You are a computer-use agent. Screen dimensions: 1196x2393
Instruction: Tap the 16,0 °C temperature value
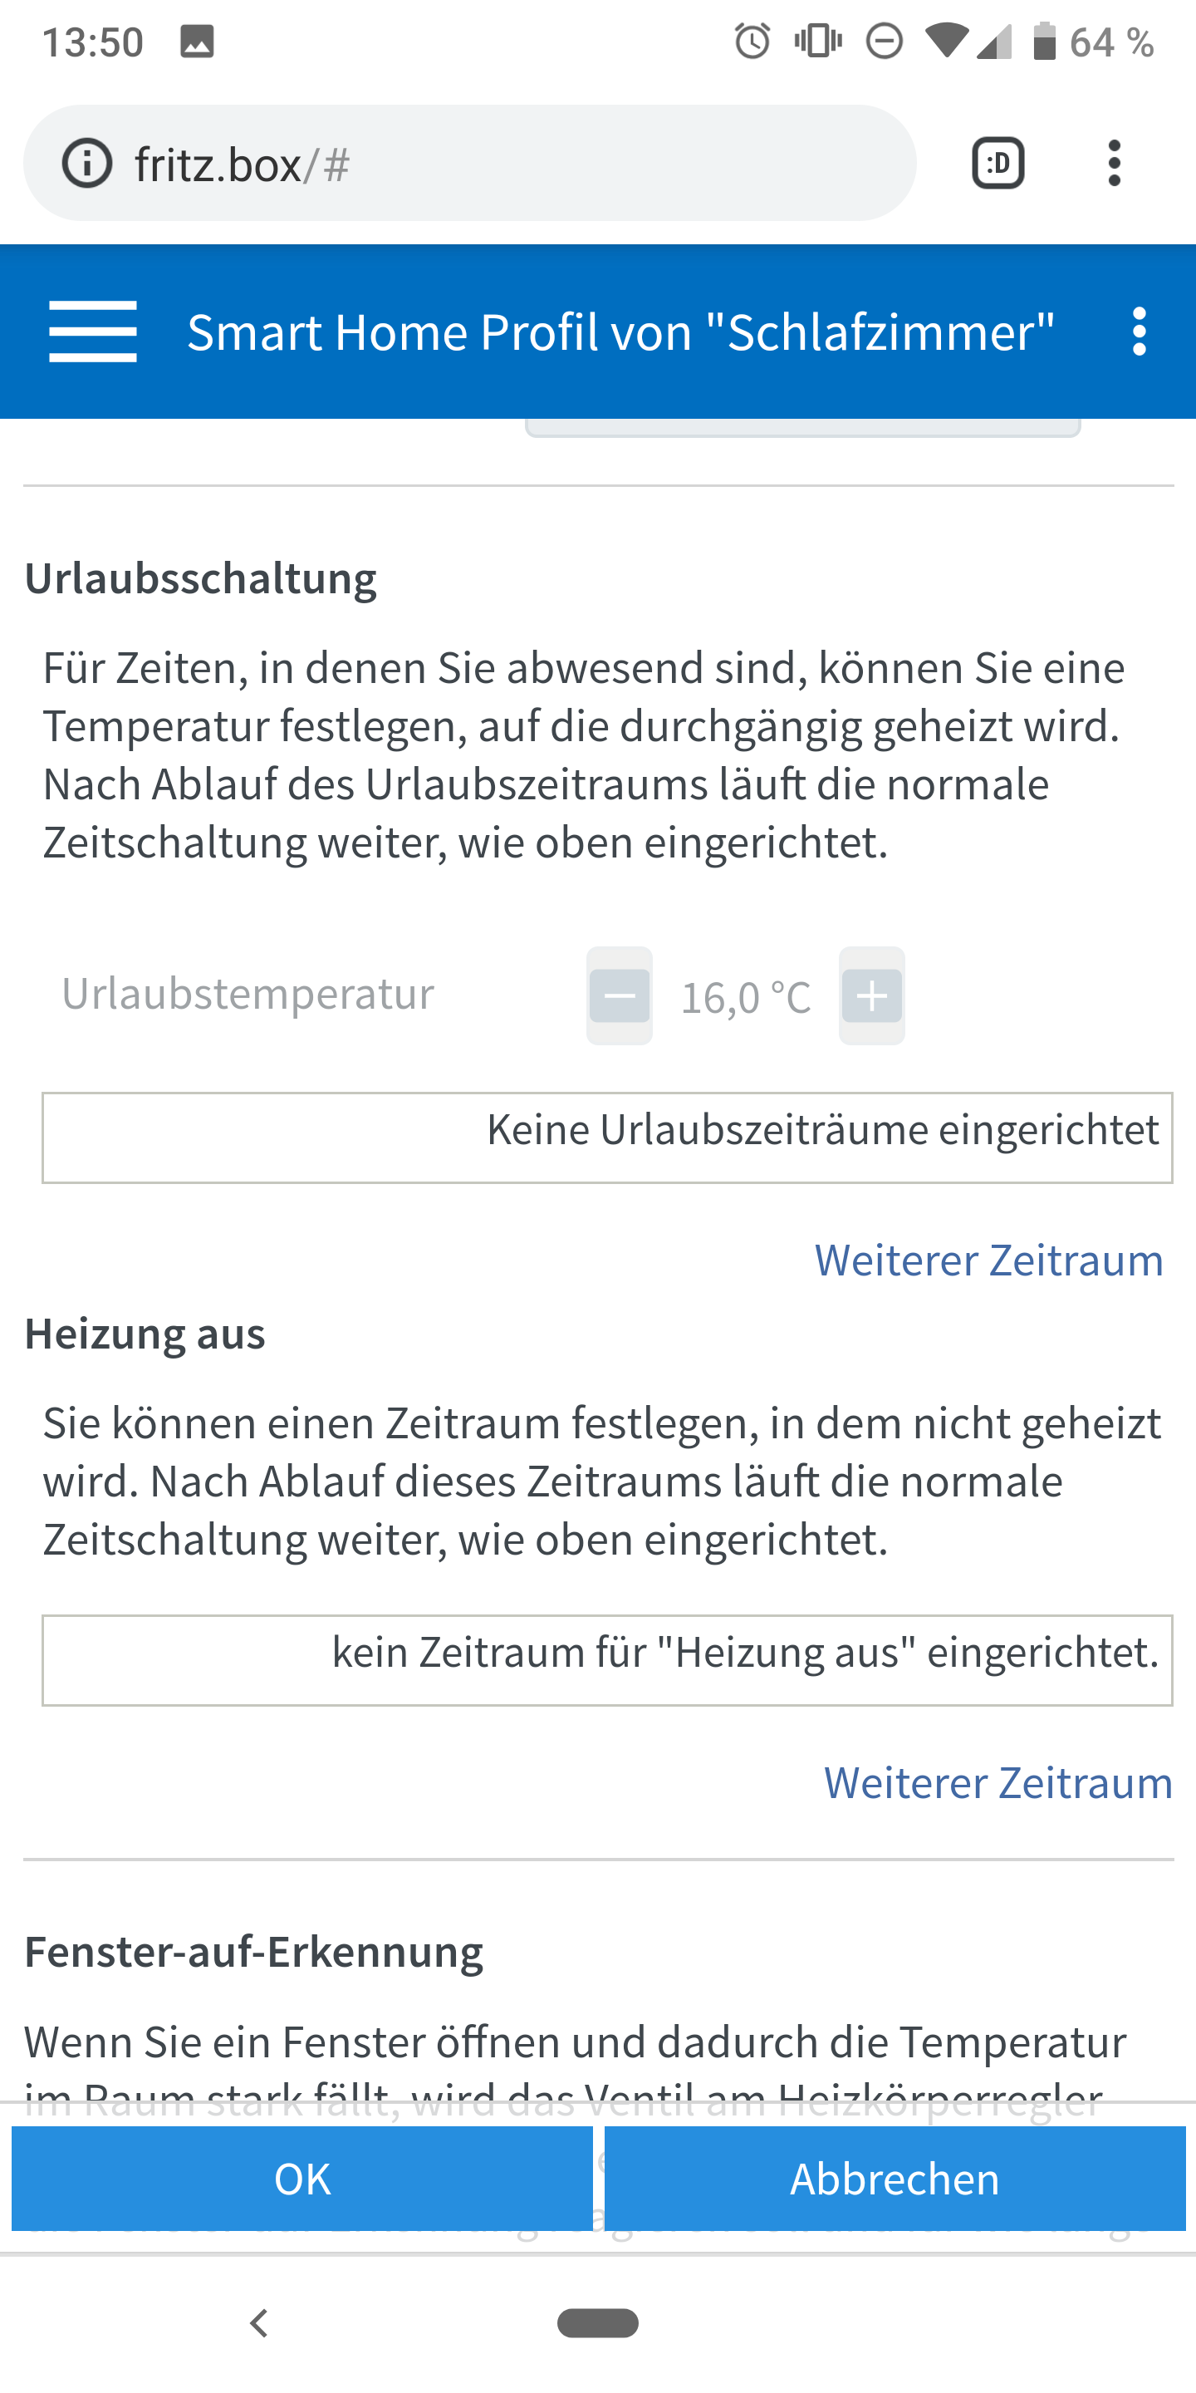(746, 998)
